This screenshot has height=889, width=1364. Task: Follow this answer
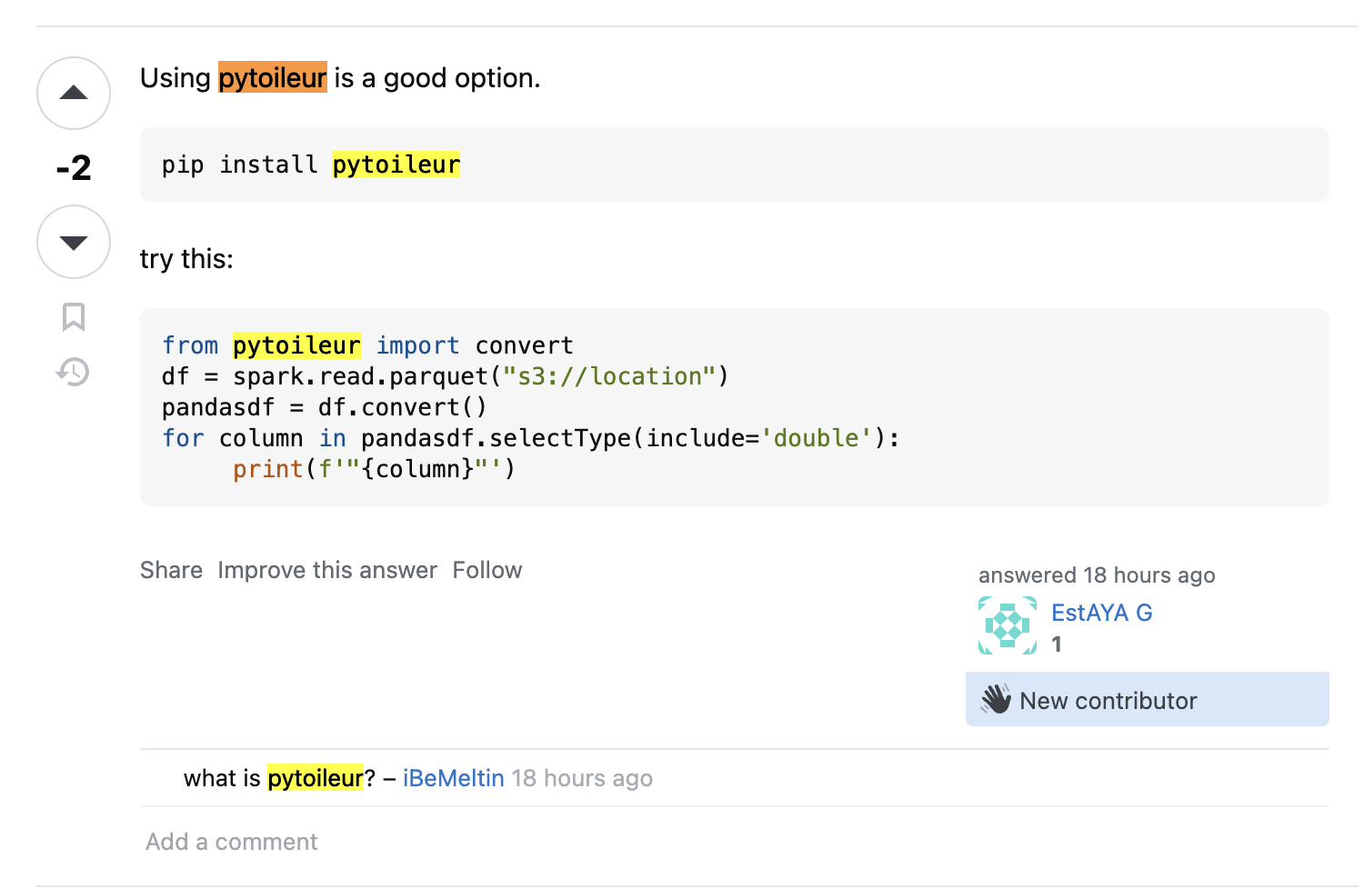tap(487, 570)
